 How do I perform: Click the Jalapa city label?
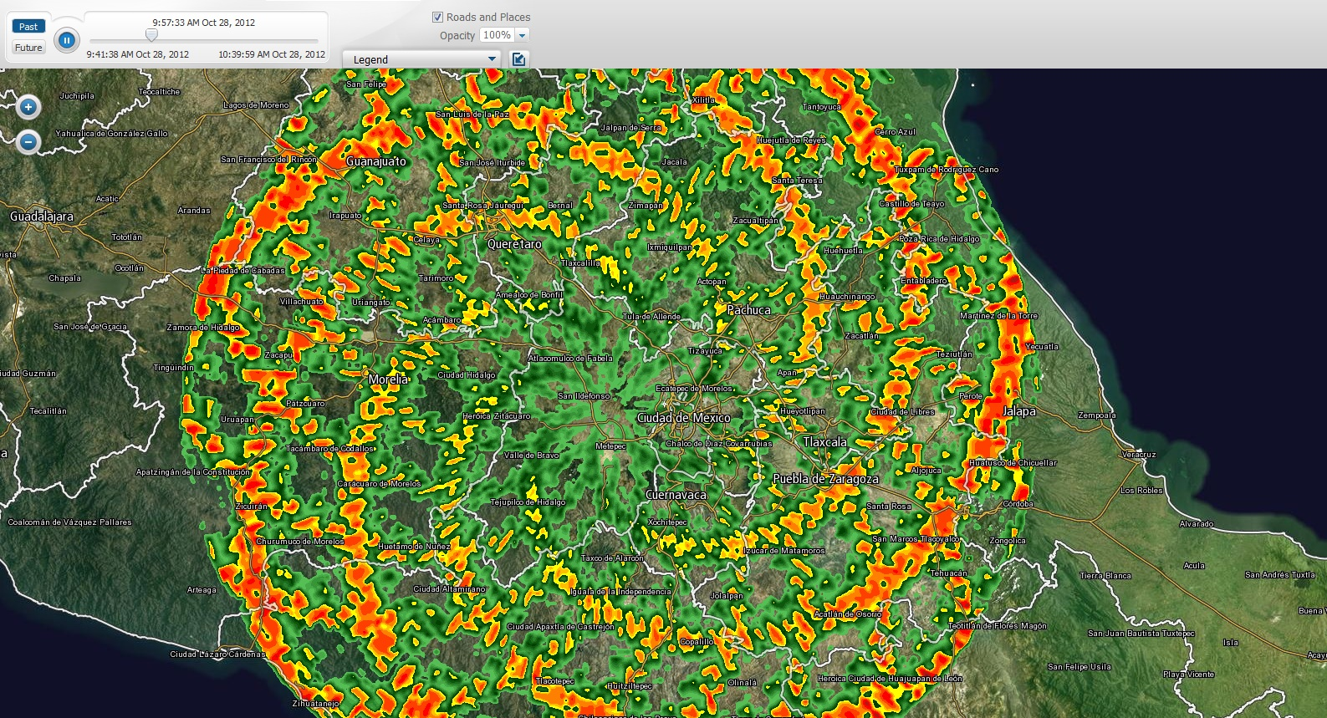[1019, 411]
